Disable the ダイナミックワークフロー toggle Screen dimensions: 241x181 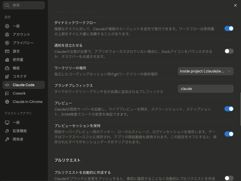click(229, 28)
